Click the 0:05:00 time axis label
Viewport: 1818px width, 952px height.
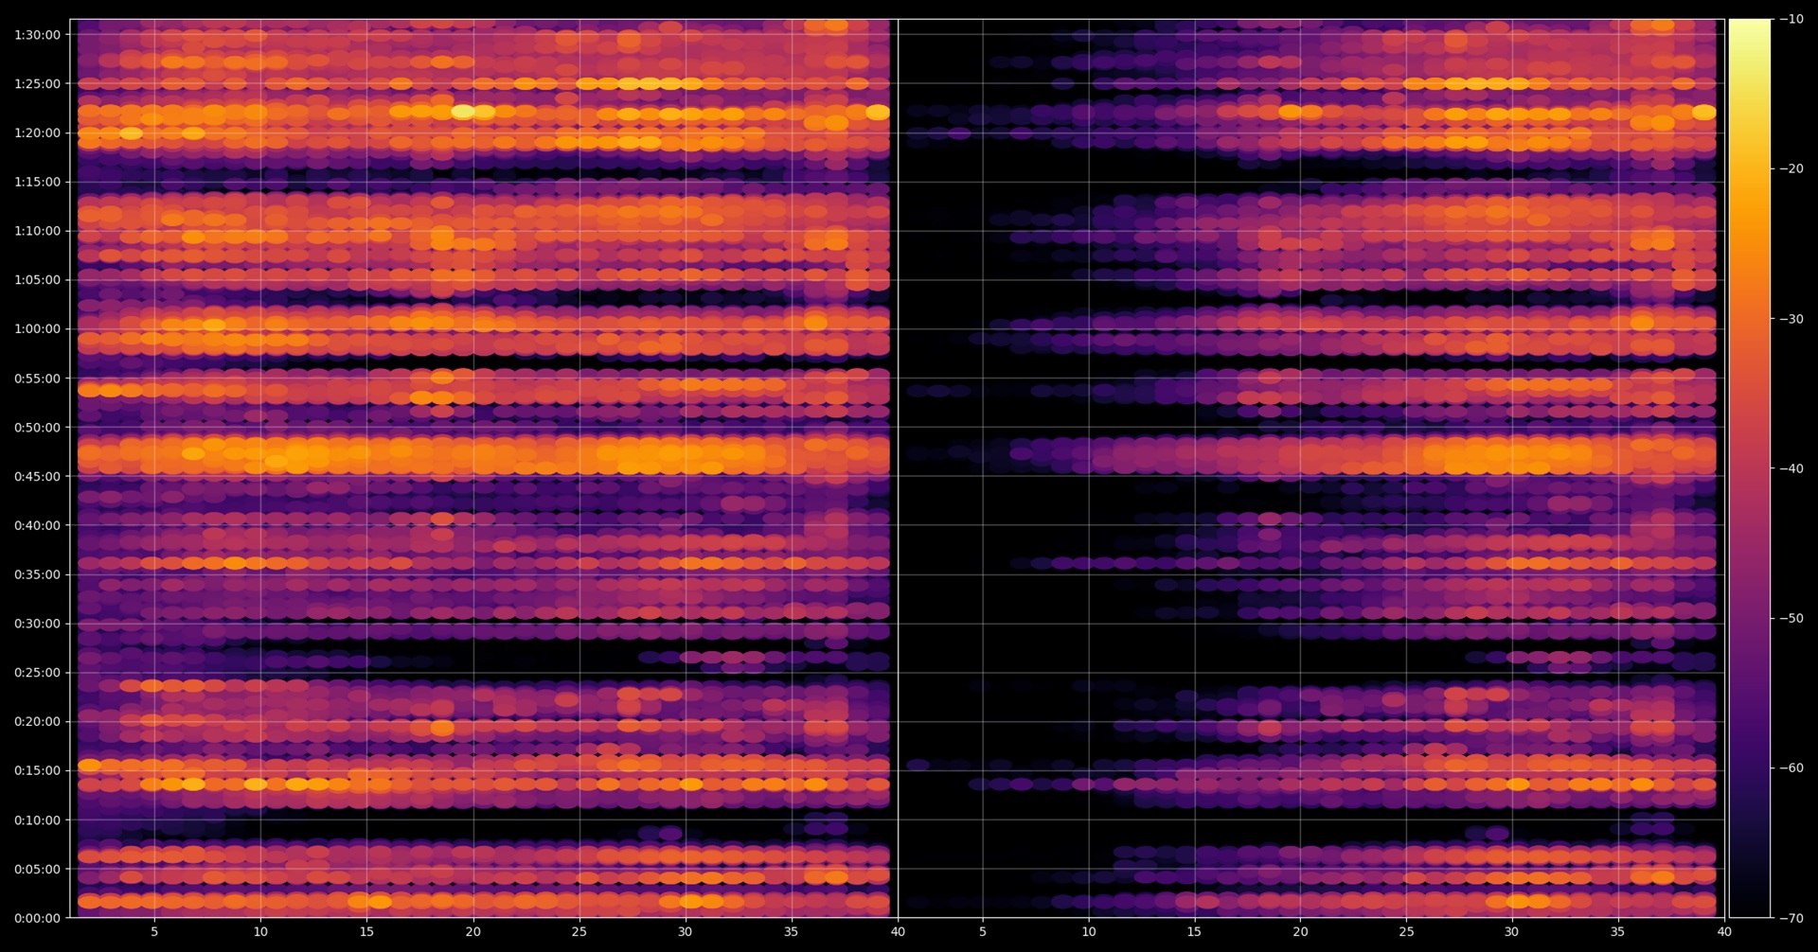pos(37,869)
